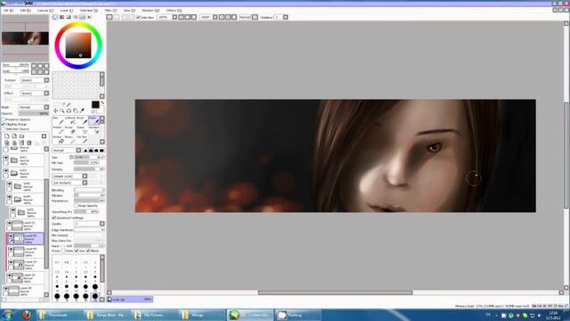Image resolution: width=570 pixels, height=321 pixels.
Task: Uncheck Advanced Settings checkbox
Action: pyautogui.click(x=54, y=218)
